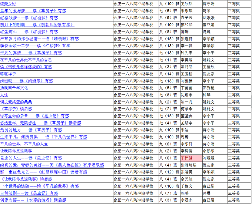This screenshot has width=252, height=205.
Task: Open the 扬我国千年文化 link
Action: (x=14, y=88)
